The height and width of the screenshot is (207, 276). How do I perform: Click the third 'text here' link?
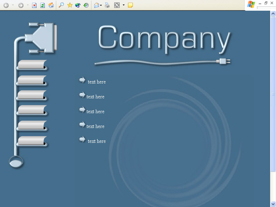[96, 111]
